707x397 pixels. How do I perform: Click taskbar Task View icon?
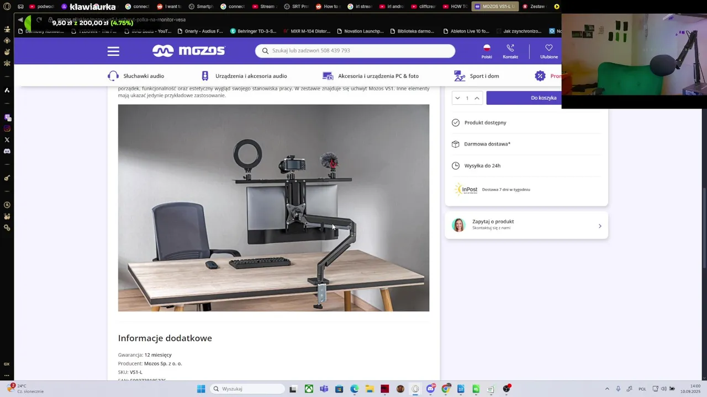click(x=293, y=389)
